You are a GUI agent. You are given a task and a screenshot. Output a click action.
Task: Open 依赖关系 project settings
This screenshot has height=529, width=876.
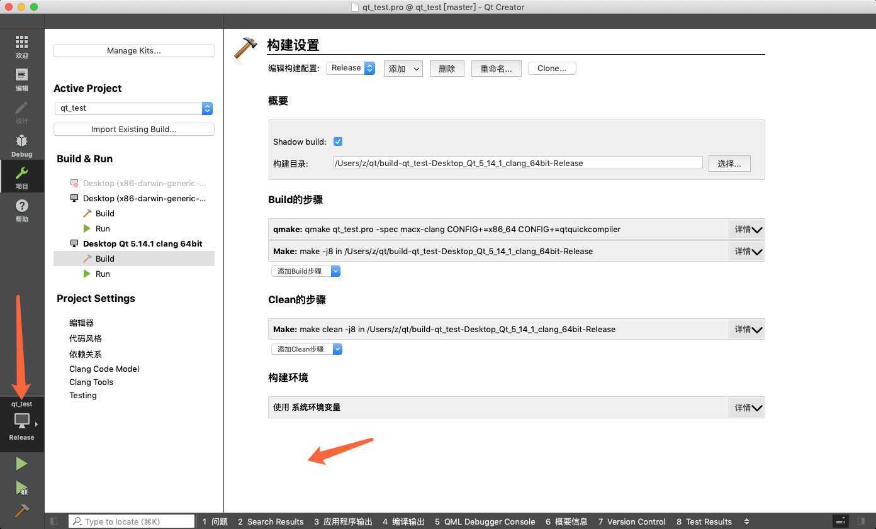pyautogui.click(x=86, y=354)
